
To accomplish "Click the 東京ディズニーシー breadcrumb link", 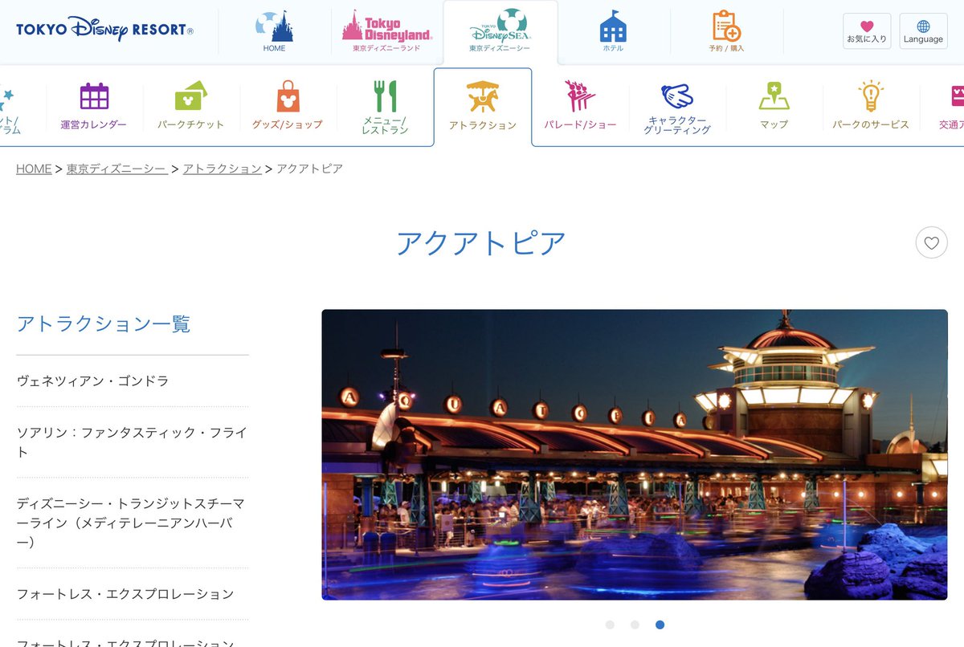I will tap(116, 169).
